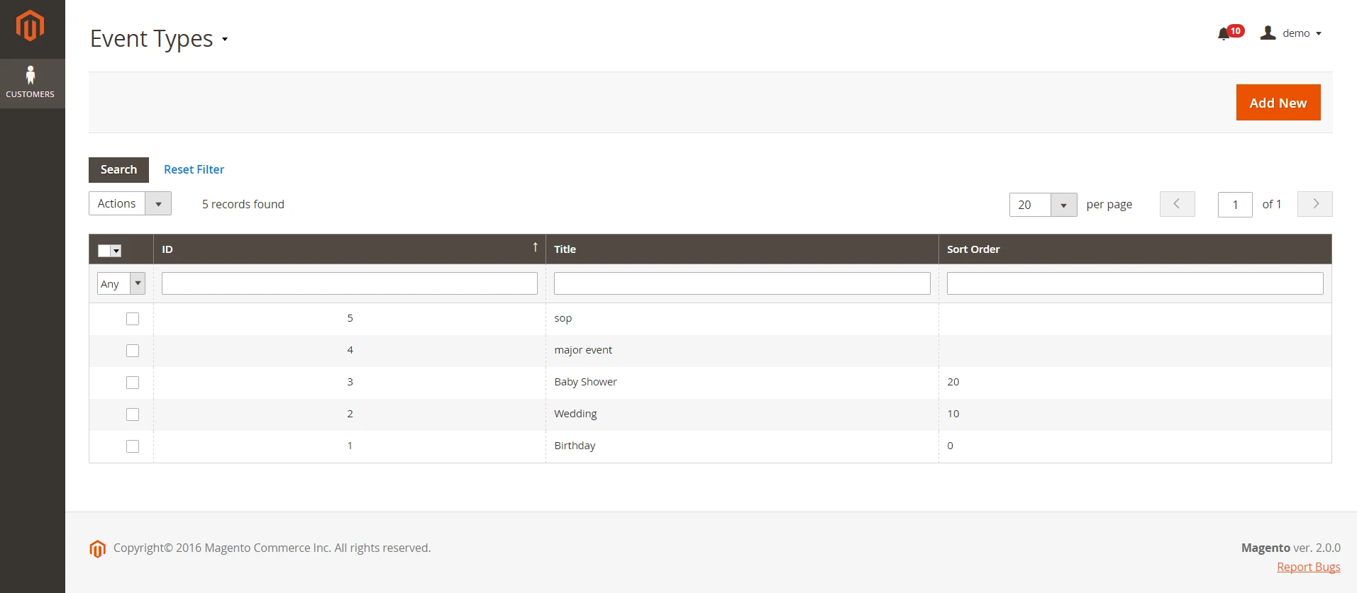1357x593 pixels.
Task: Open the Actions dropdown
Action: click(x=130, y=203)
